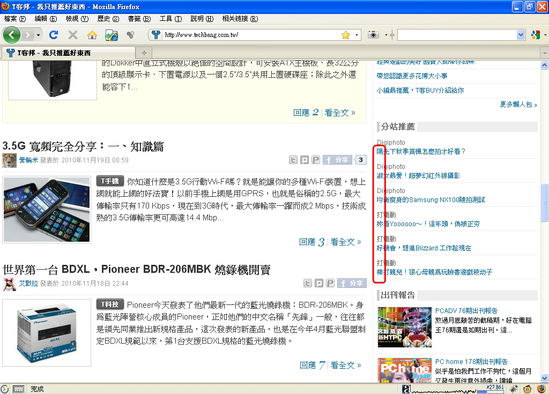549x394 pixels.
Task: Click the Stop loading X icon
Action: (x=73, y=35)
